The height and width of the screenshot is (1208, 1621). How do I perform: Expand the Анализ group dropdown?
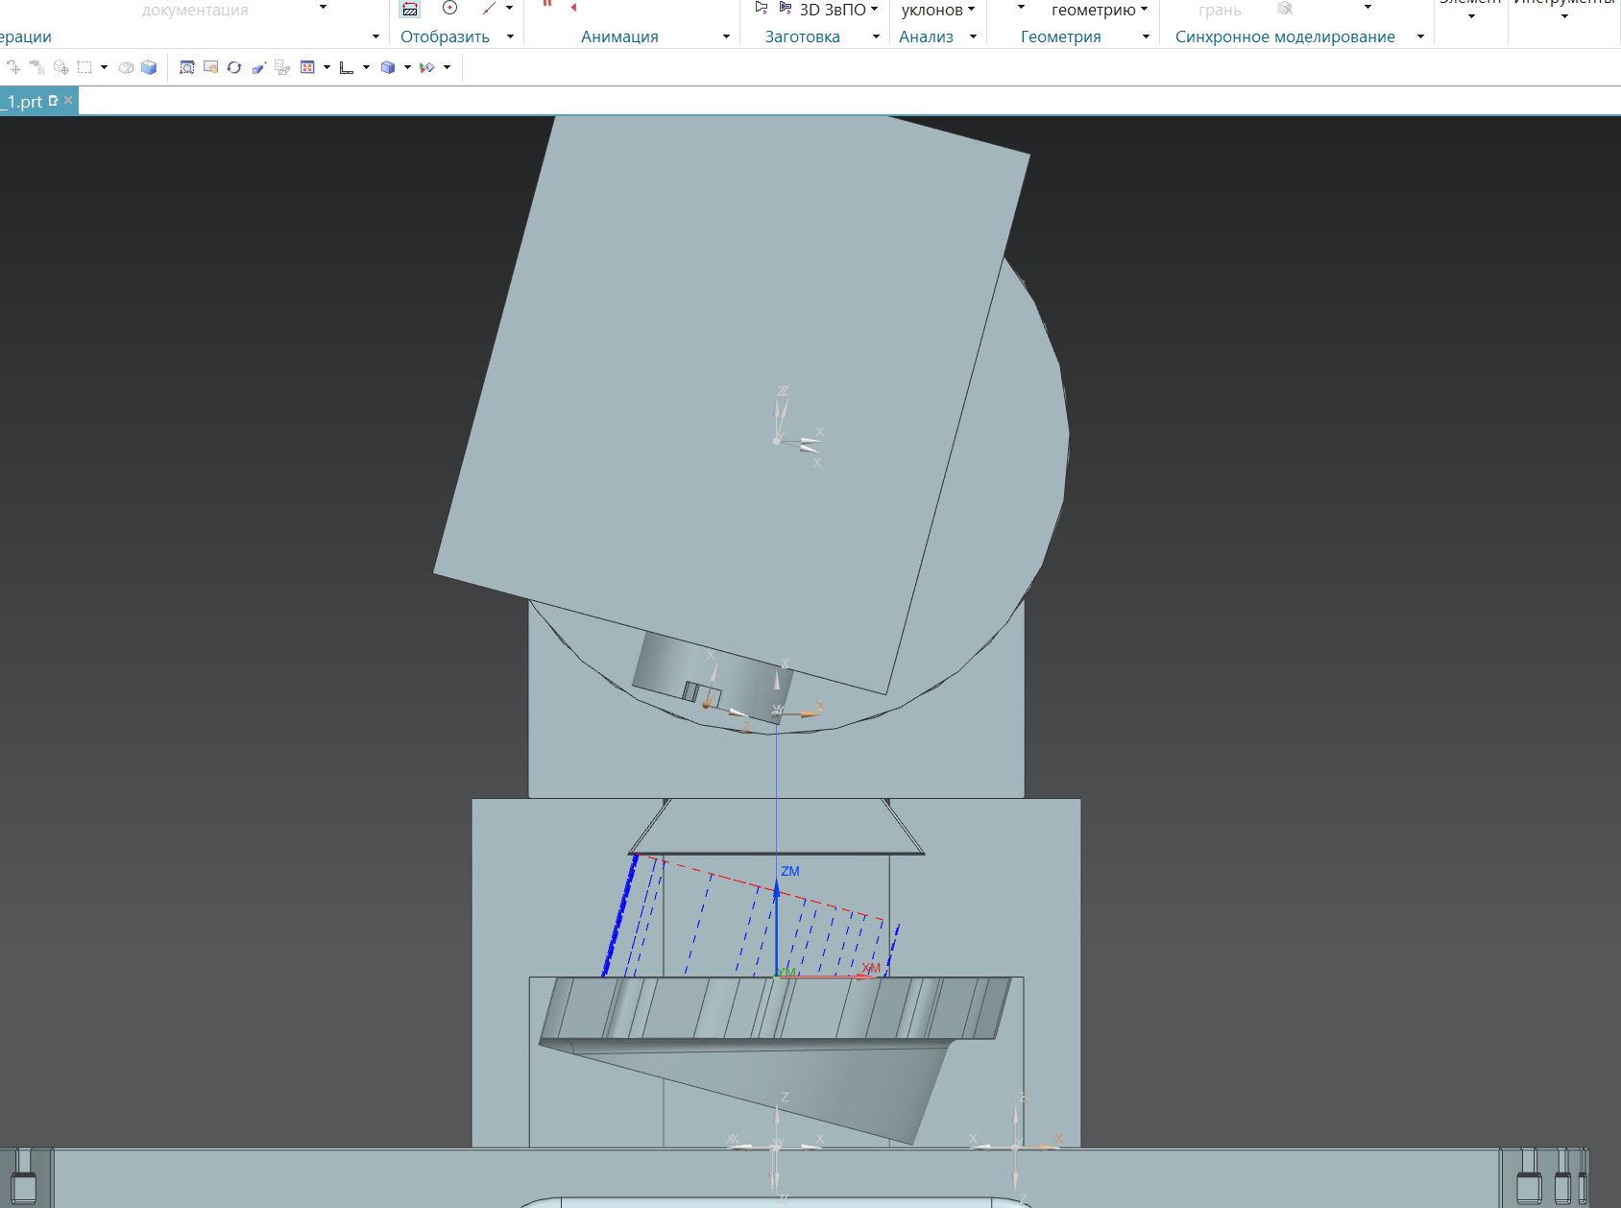(973, 36)
